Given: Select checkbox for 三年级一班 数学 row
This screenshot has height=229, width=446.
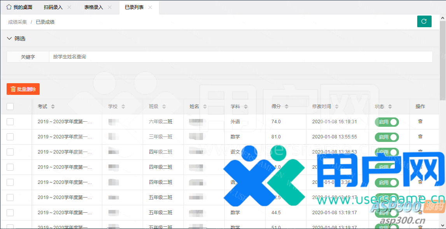Looking at the screenshot, I should click(10, 137).
